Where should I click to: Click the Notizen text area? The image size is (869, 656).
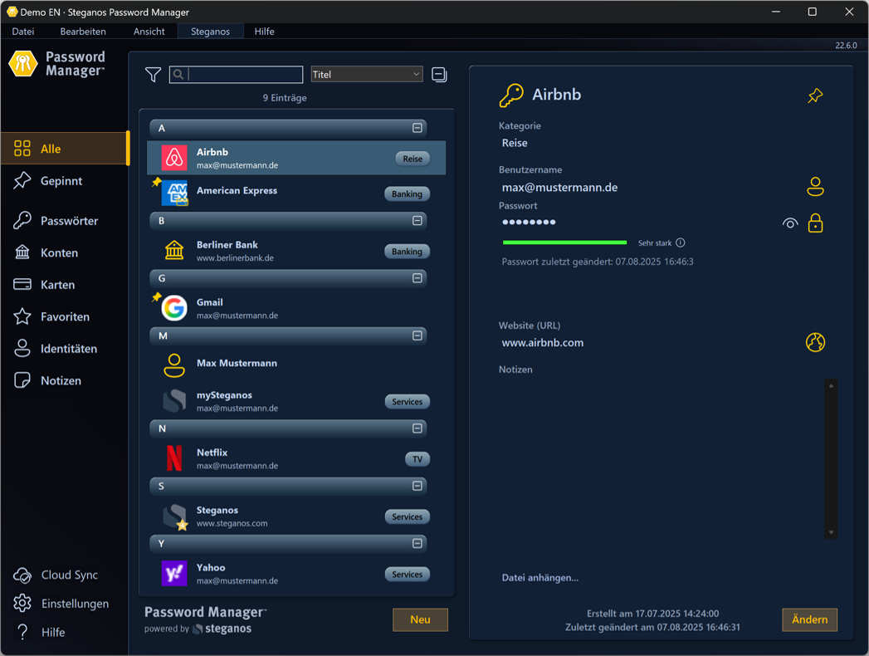pyautogui.click(x=660, y=458)
